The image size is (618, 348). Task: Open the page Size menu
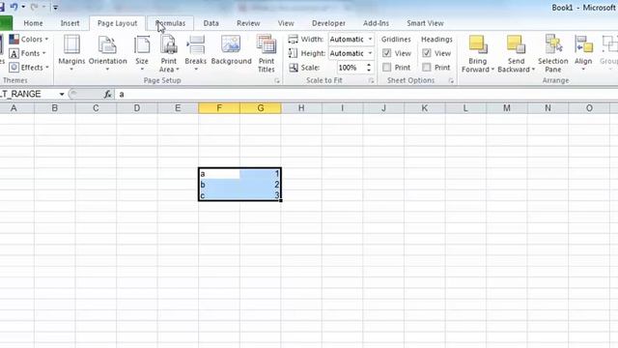coord(142,53)
